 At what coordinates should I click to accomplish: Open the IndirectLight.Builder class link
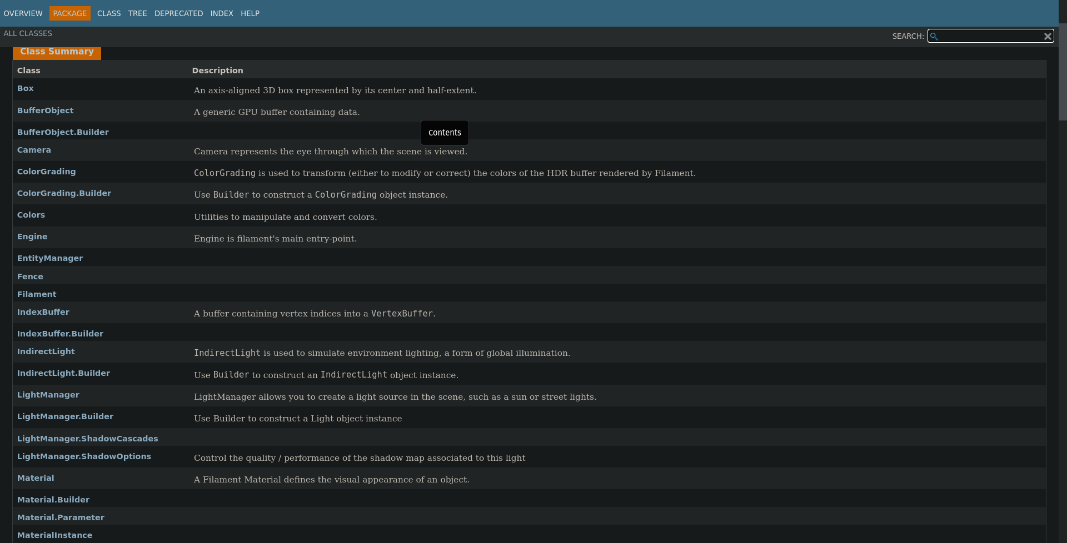tap(63, 373)
